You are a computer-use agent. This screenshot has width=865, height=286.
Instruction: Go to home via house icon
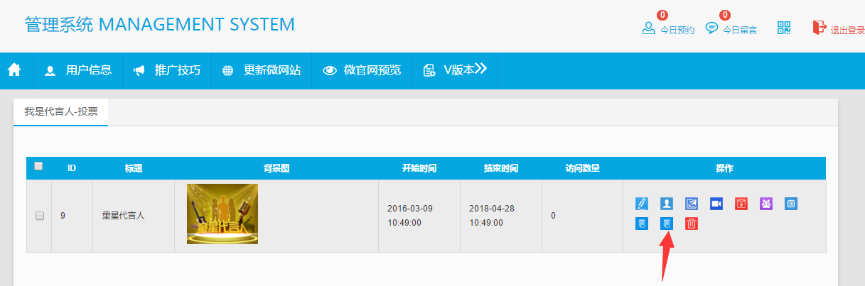pyautogui.click(x=14, y=70)
